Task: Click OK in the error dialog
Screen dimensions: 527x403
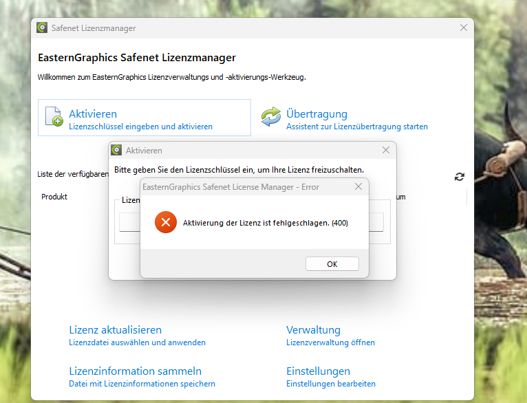Action: point(332,264)
